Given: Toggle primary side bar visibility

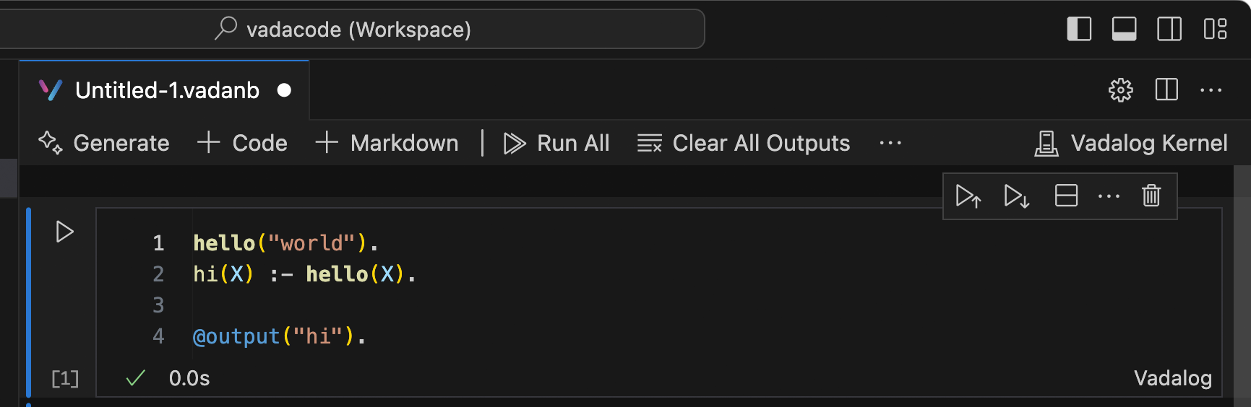Looking at the screenshot, I should coord(1079,29).
